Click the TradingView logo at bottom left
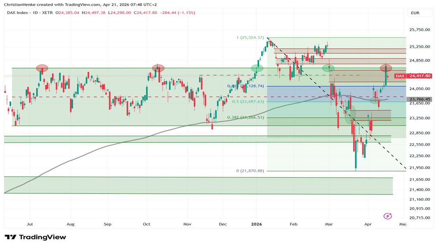 35,237
